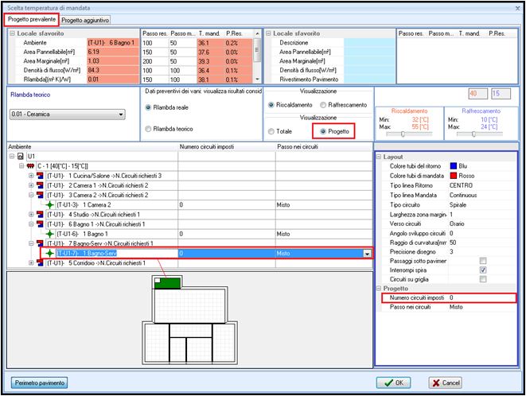Image resolution: width=526 pixels, height=396 pixels.
Task: Open the Misto dropdown in the selected row
Action: click(366, 253)
